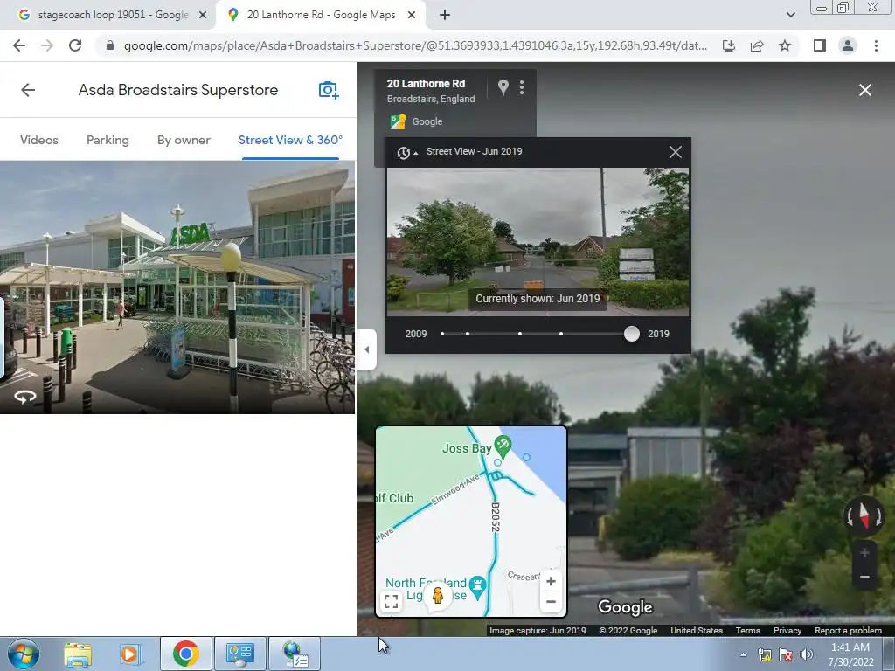Click the Chrome taskbar icon

click(x=185, y=654)
